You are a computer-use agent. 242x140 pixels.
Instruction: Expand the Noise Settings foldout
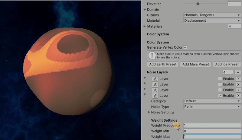(149, 112)
